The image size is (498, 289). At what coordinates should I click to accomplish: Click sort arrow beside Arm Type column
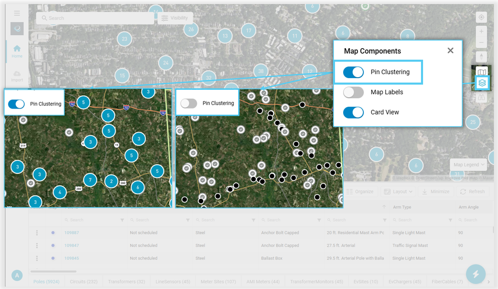click(384, 207)
